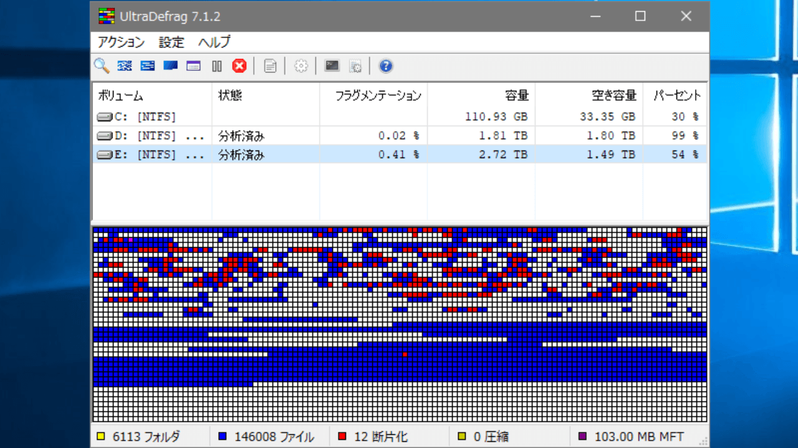798x448 pixels.
Task: Click the UltraDefrag title bar app icon
Action: (107, 16)
